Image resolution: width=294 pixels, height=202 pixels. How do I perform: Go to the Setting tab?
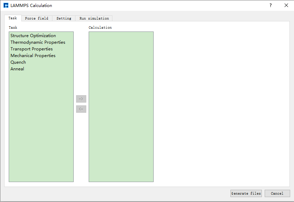pyautogui.click(x=64, y=18)
